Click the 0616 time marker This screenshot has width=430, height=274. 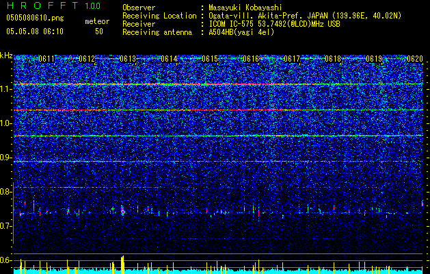[251, 59]
